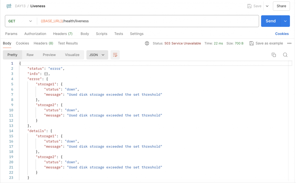Click the 700 B response size
The height and width of the screenshot is (183, 296).
click(239, 43)
